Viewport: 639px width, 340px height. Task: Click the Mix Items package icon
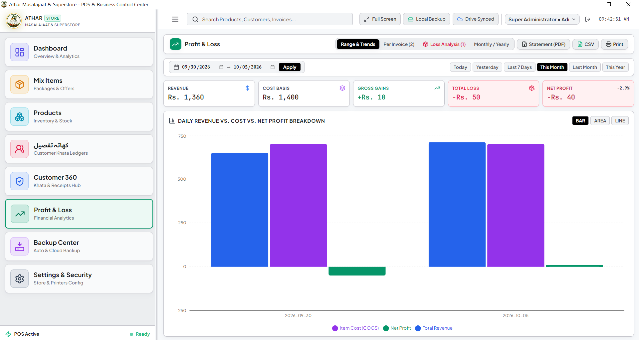click(20, 85)
